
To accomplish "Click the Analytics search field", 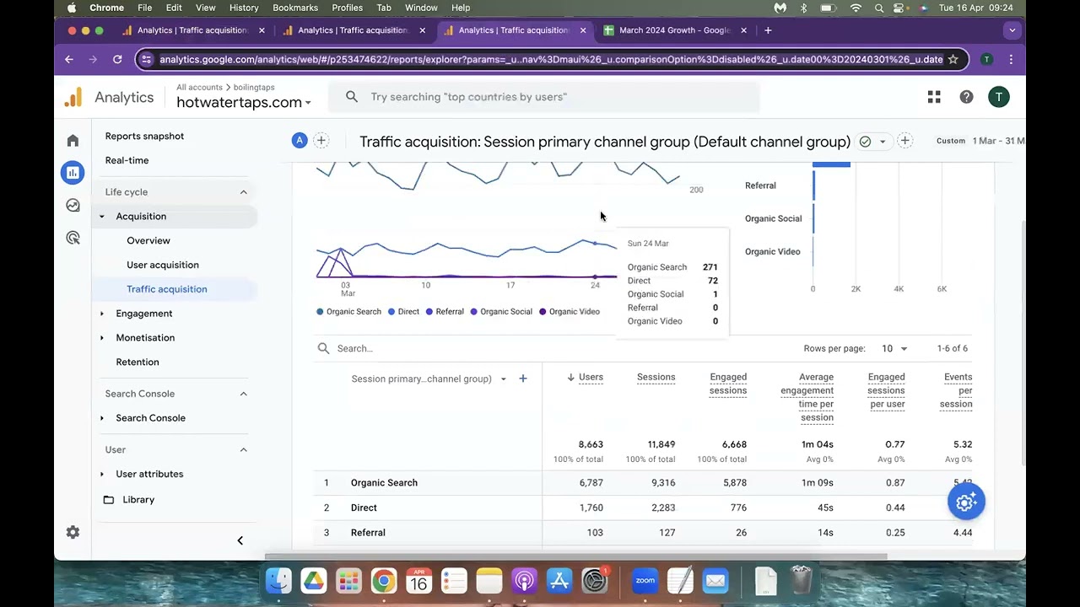I will (x=544, y=97).
